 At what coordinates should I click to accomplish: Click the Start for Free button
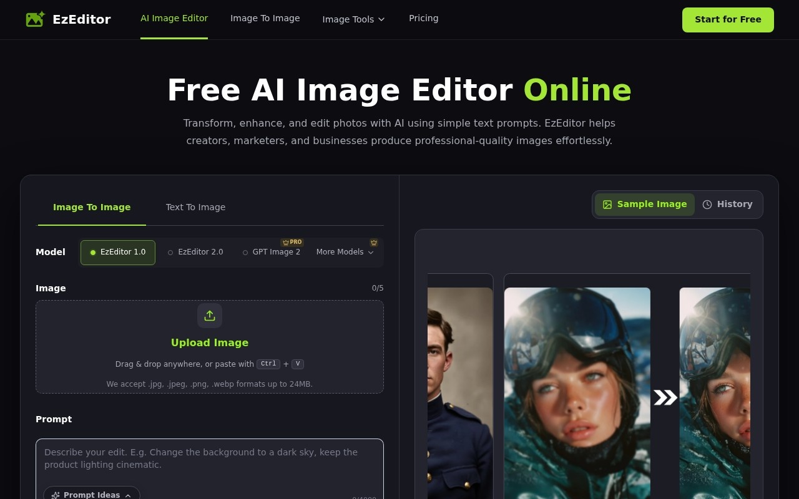[x=728, y=20]
